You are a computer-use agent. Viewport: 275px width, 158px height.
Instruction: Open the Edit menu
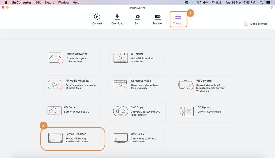pyautogui.click(x=38, y=3)
